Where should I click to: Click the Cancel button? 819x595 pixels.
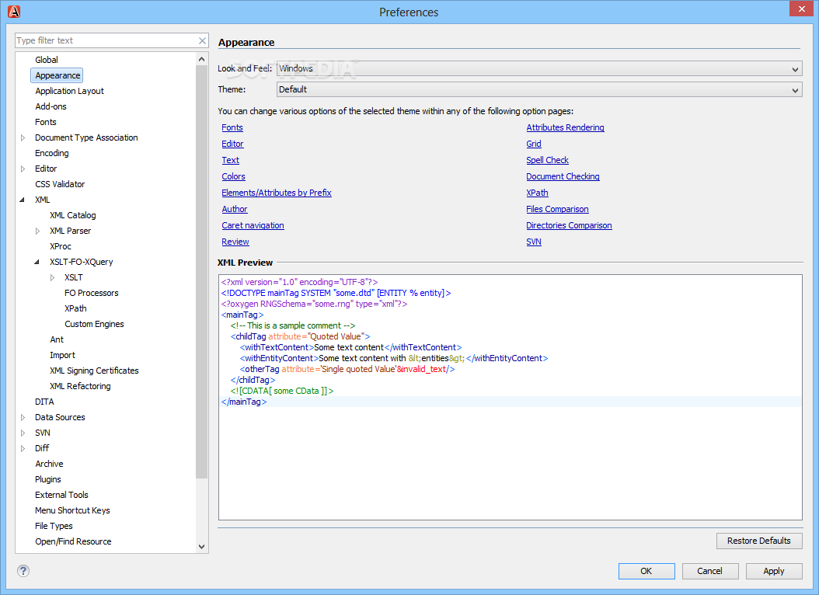(710, 571)
